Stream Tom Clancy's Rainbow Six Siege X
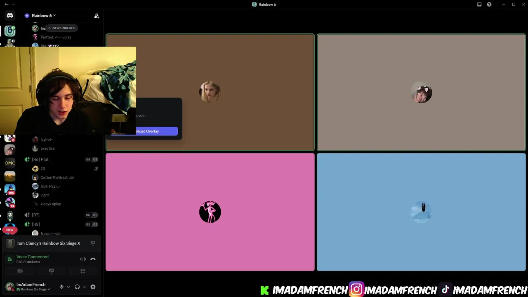 tap(93, 243)
